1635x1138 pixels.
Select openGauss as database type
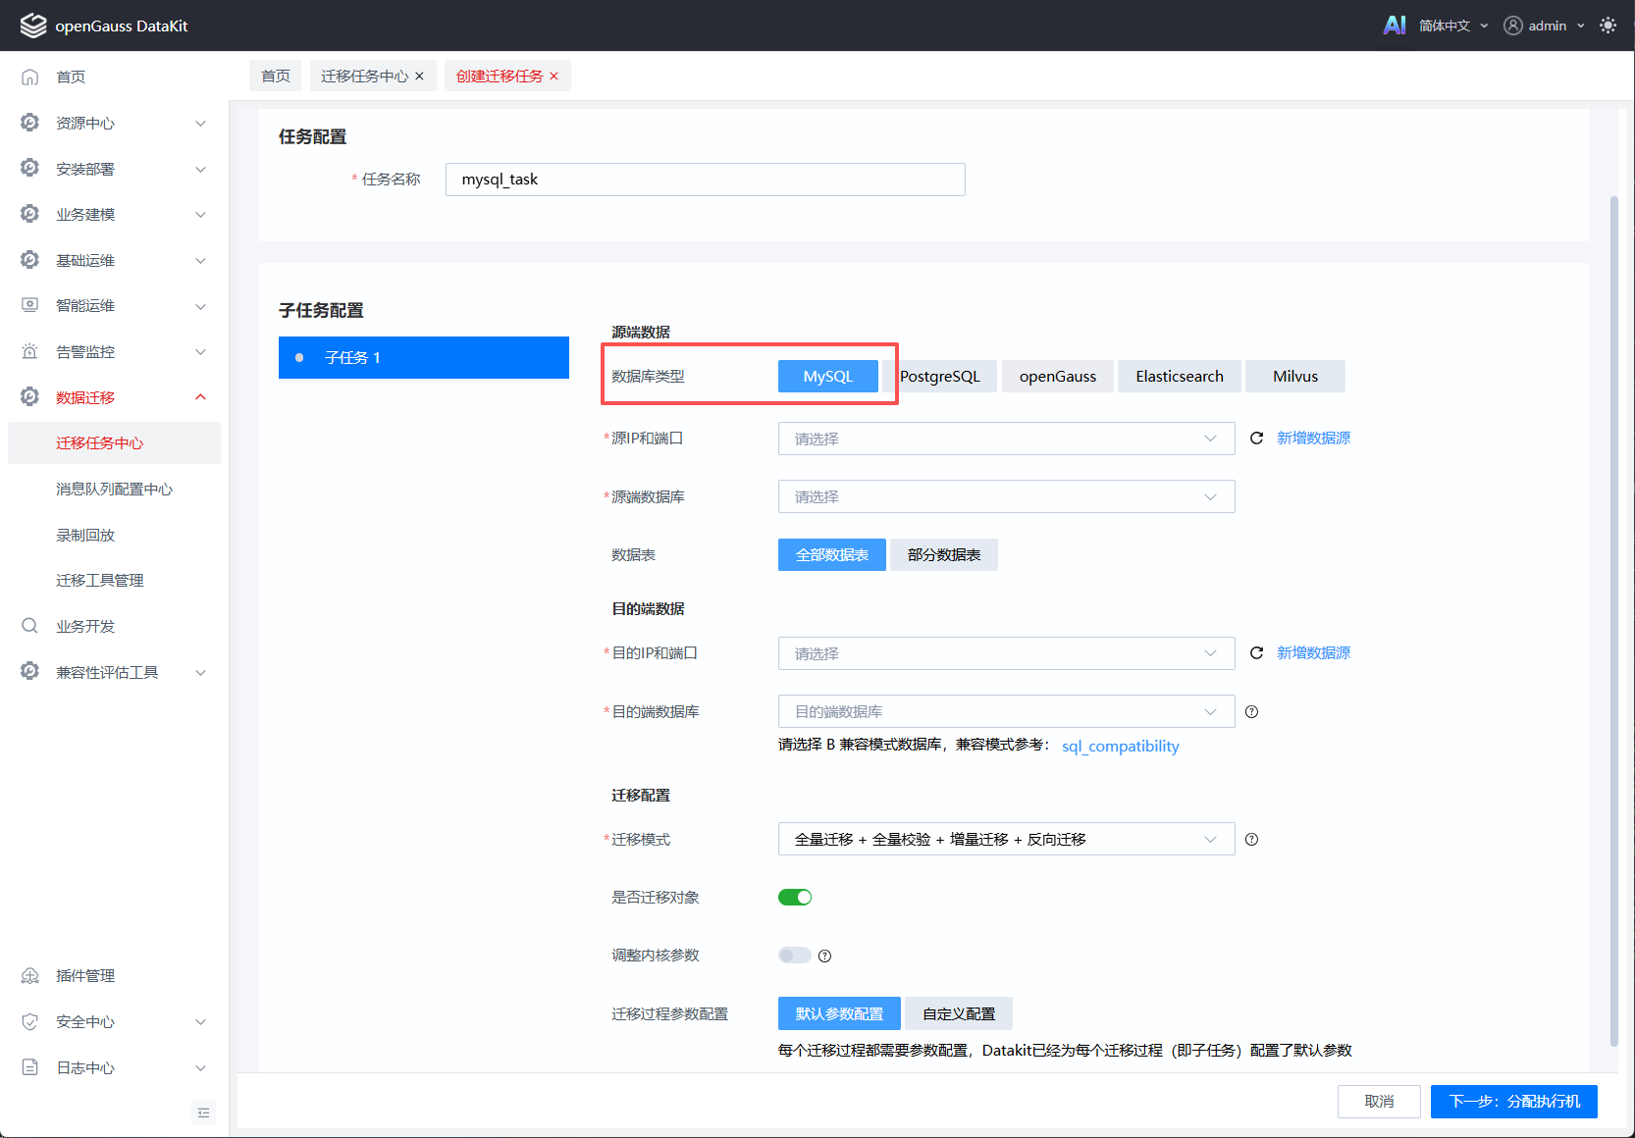[x=1058, y=377]
